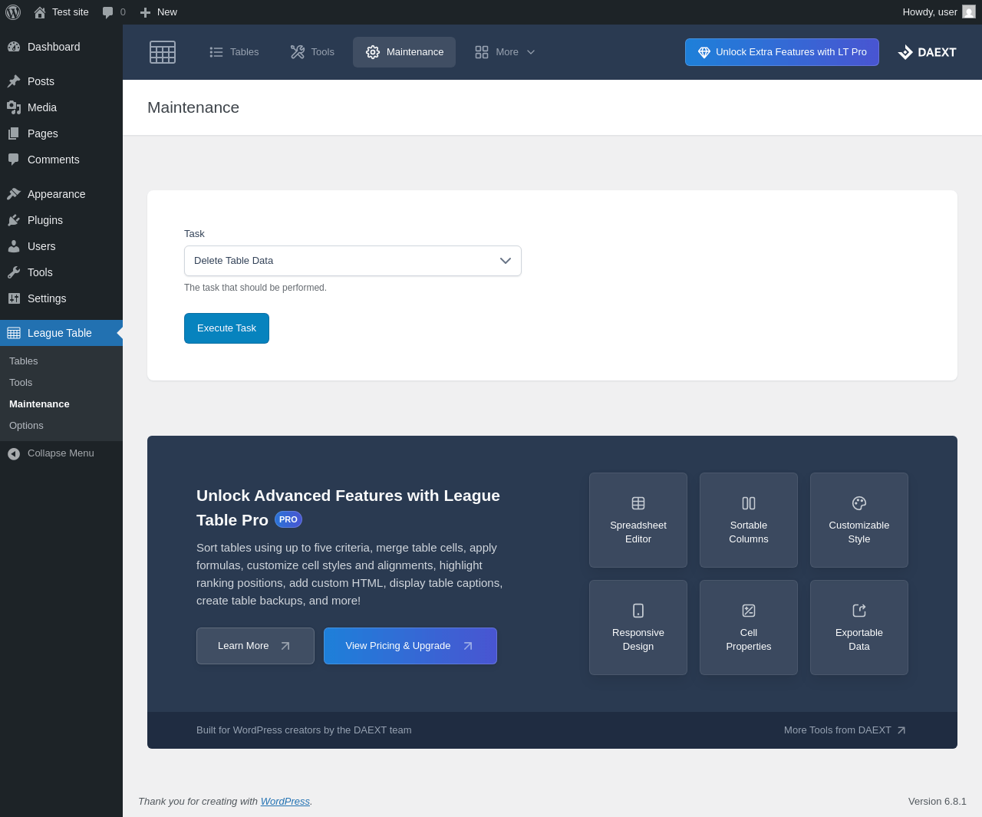The width and height of the screenshot is (982, 817).
Task: Open the Tables tab in plugin header
Action: click(x=234, y=52)
